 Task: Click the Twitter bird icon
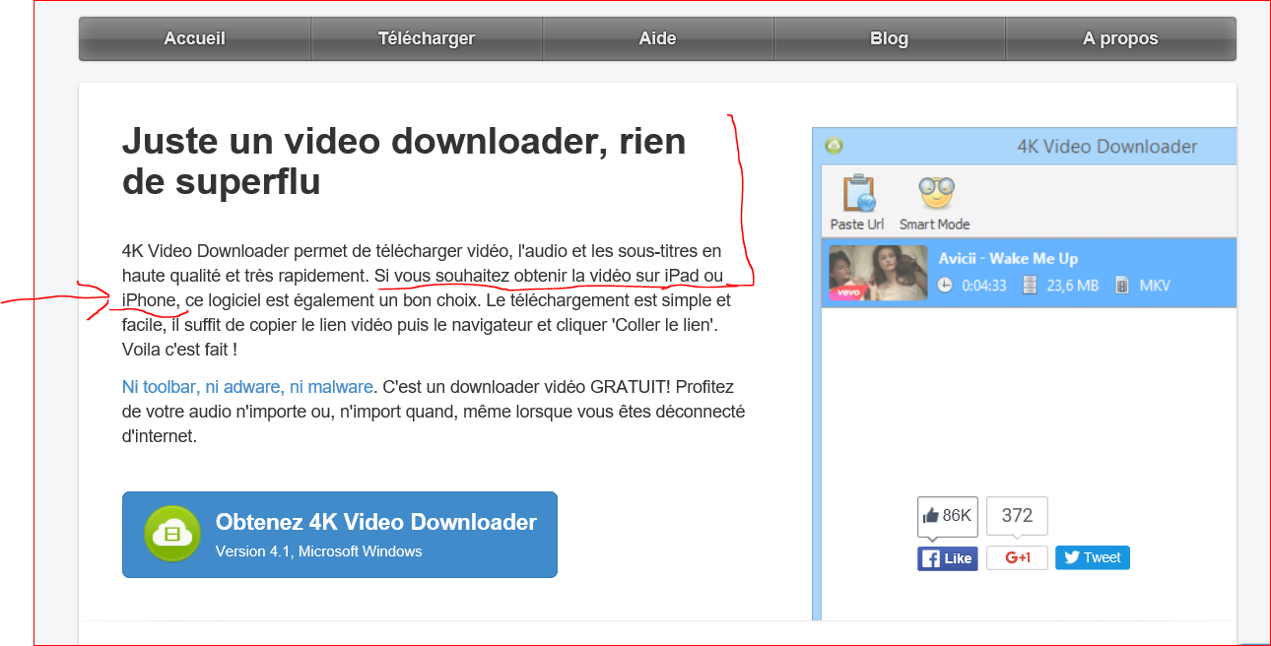1071,557
